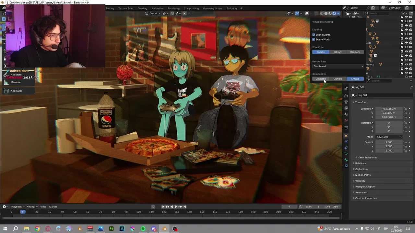415x233 pixels.
Task: Click the Windows Start button
Action: (5, 229)
